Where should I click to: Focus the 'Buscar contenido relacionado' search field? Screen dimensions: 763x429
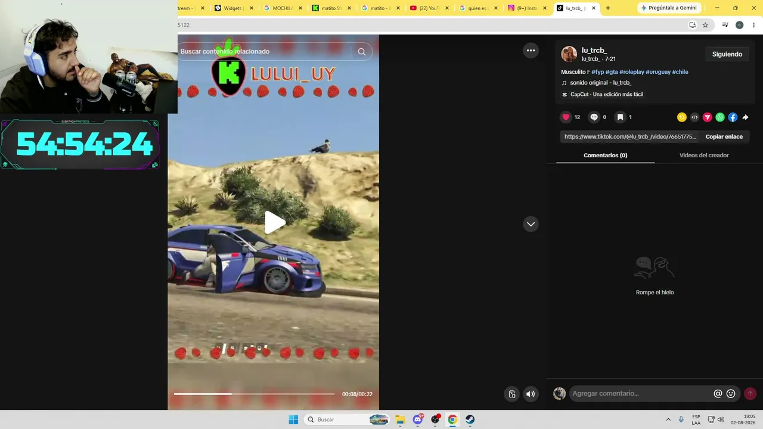coord(265,52)
